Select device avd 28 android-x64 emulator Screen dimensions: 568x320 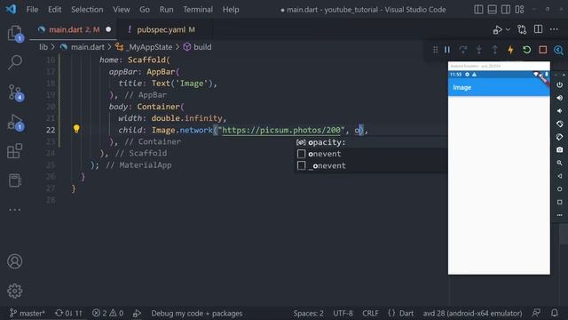[472, 313]
